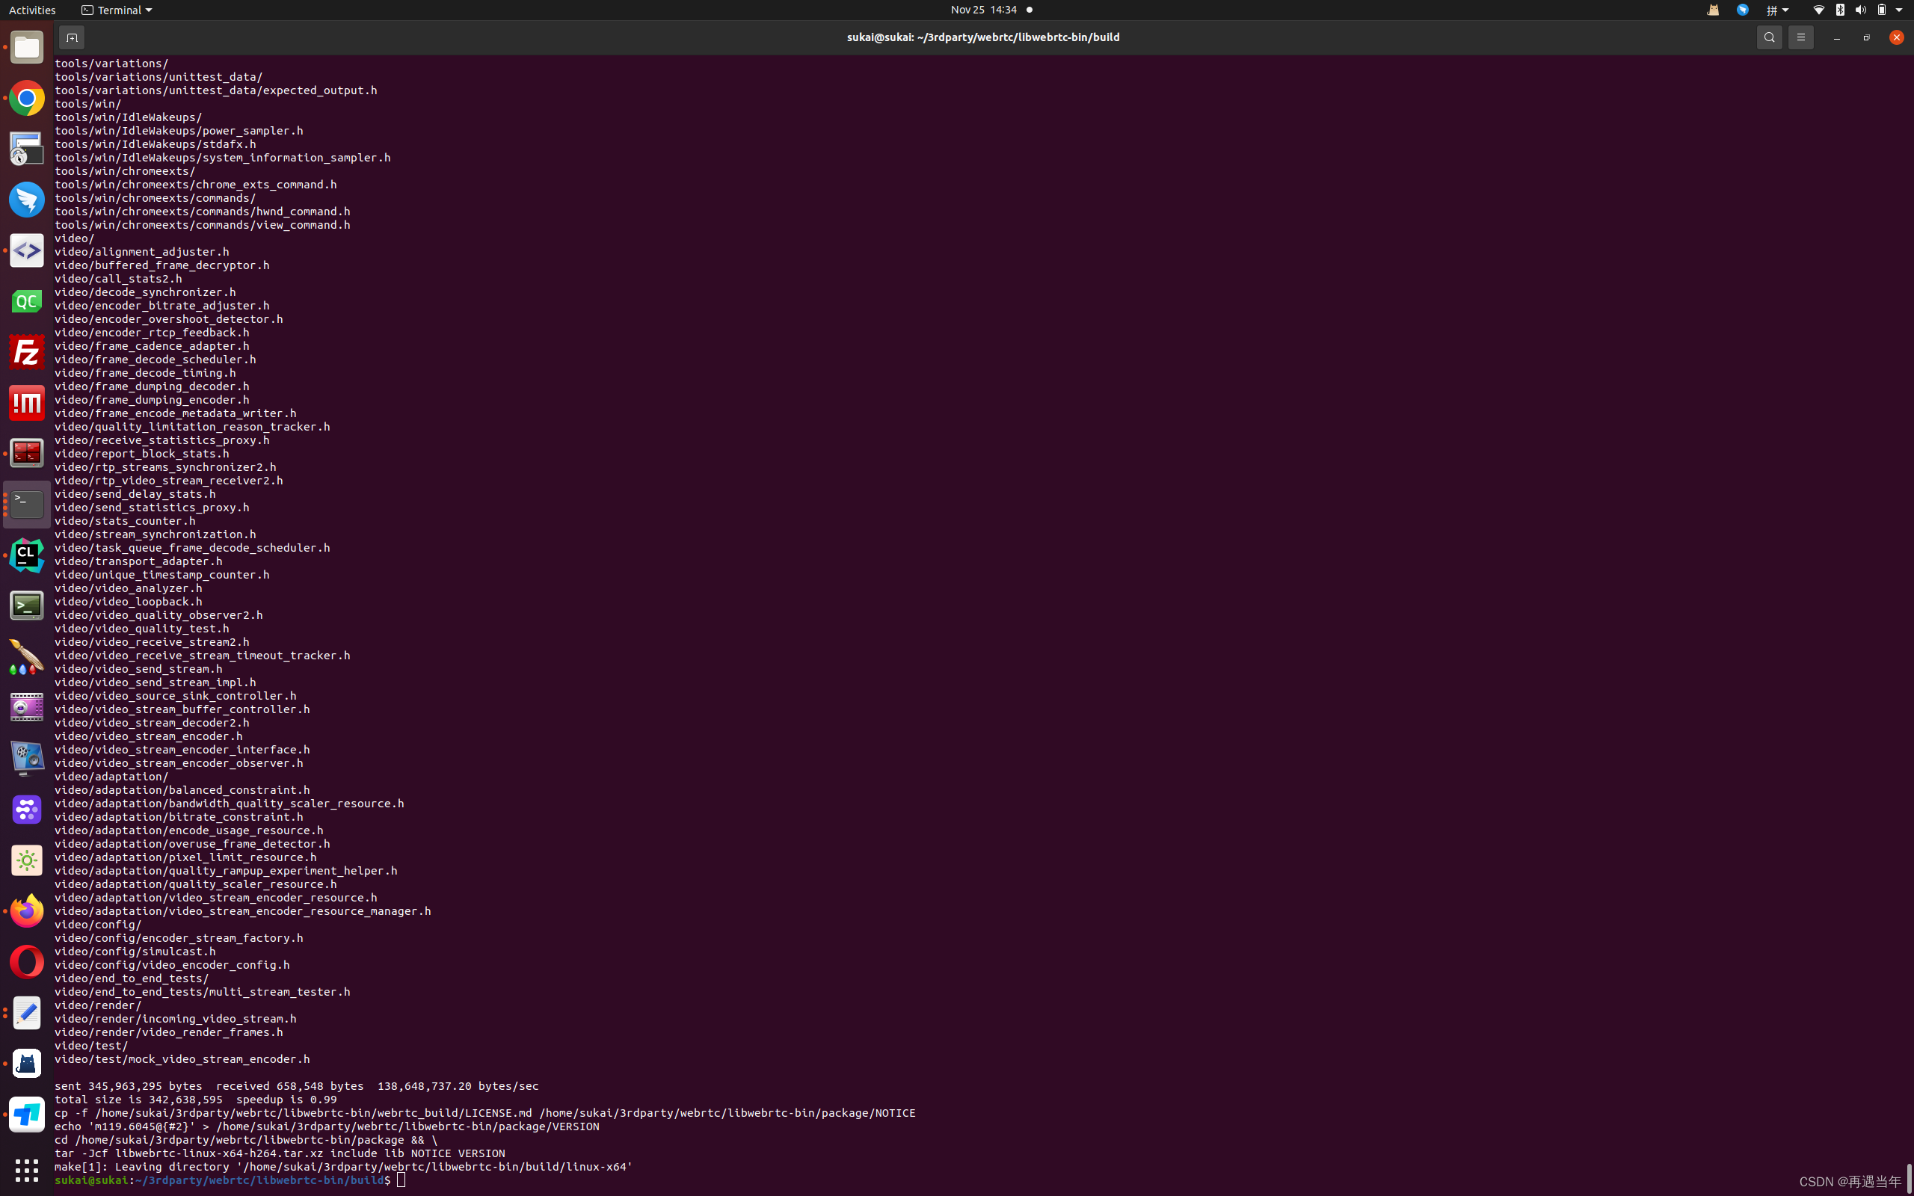Open the Files manager from the dock
The image size is (1914, 1196).
tap(26, 47)
